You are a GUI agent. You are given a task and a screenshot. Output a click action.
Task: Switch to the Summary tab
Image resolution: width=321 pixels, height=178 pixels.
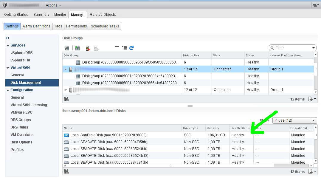click(x=41, y=15)
